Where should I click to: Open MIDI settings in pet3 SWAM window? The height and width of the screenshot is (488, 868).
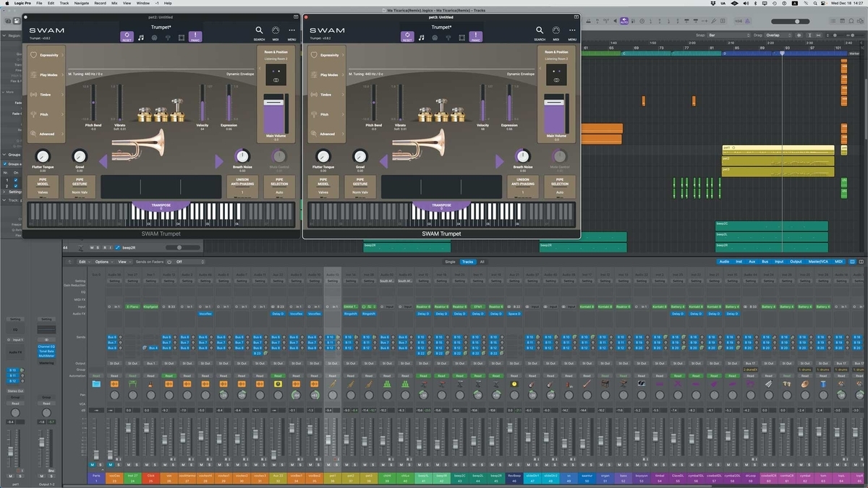coord(556,33)
